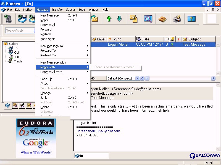Switch to the Mailboxes tray tab
The width and height of the screenshot is (221, 165).
(7, 106)
